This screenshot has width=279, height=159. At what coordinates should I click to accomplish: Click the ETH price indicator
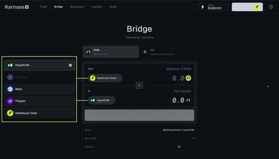213,7
